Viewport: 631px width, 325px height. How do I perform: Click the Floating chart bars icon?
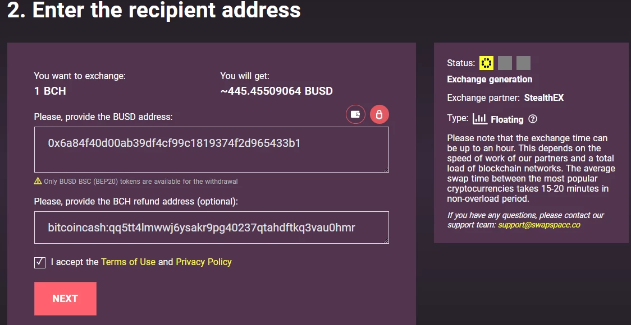479,118
